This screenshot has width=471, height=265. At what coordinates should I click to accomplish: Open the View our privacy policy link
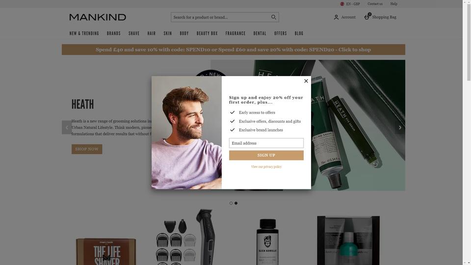(266, 167)
